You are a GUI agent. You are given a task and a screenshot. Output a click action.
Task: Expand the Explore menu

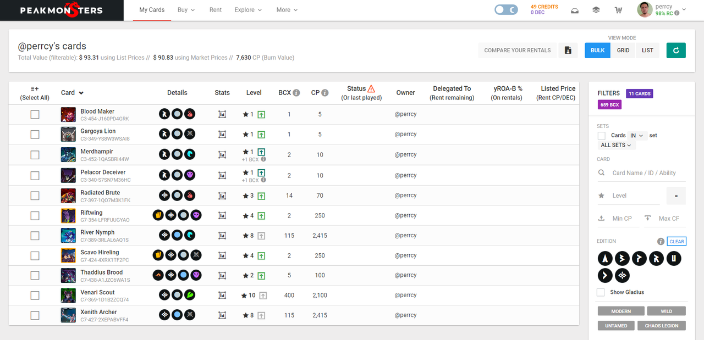pyautogui.click(x=248, y=10)
